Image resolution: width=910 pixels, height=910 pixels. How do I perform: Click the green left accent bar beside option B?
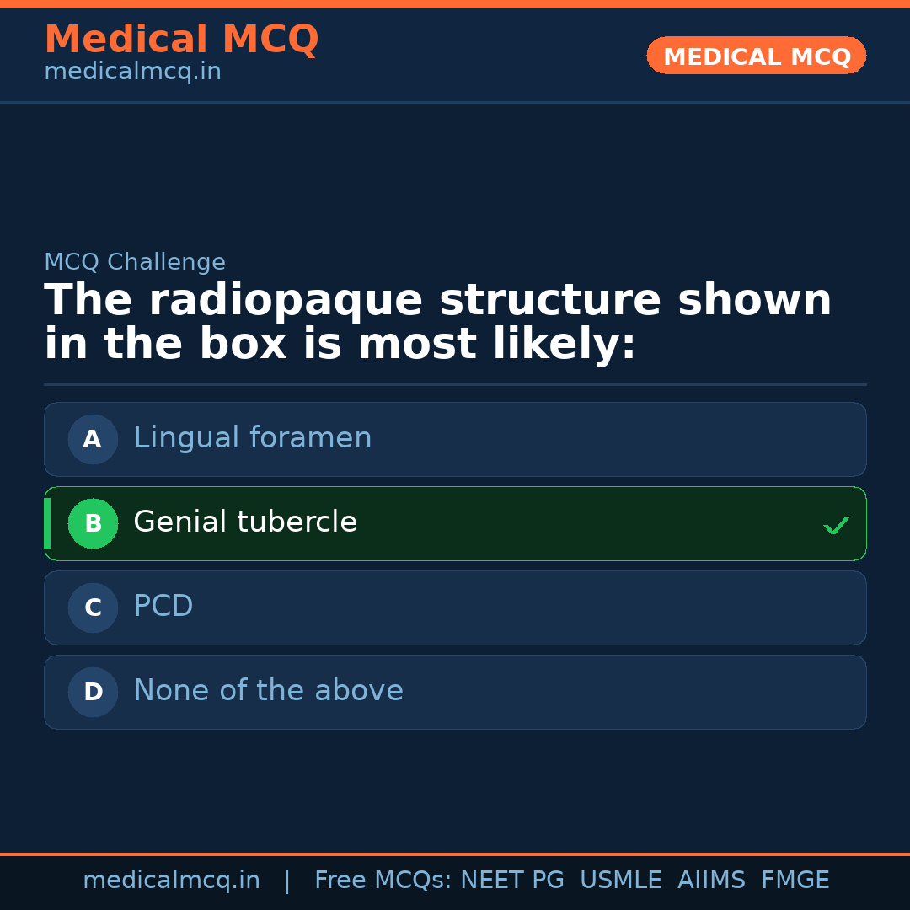click(47, 523)
